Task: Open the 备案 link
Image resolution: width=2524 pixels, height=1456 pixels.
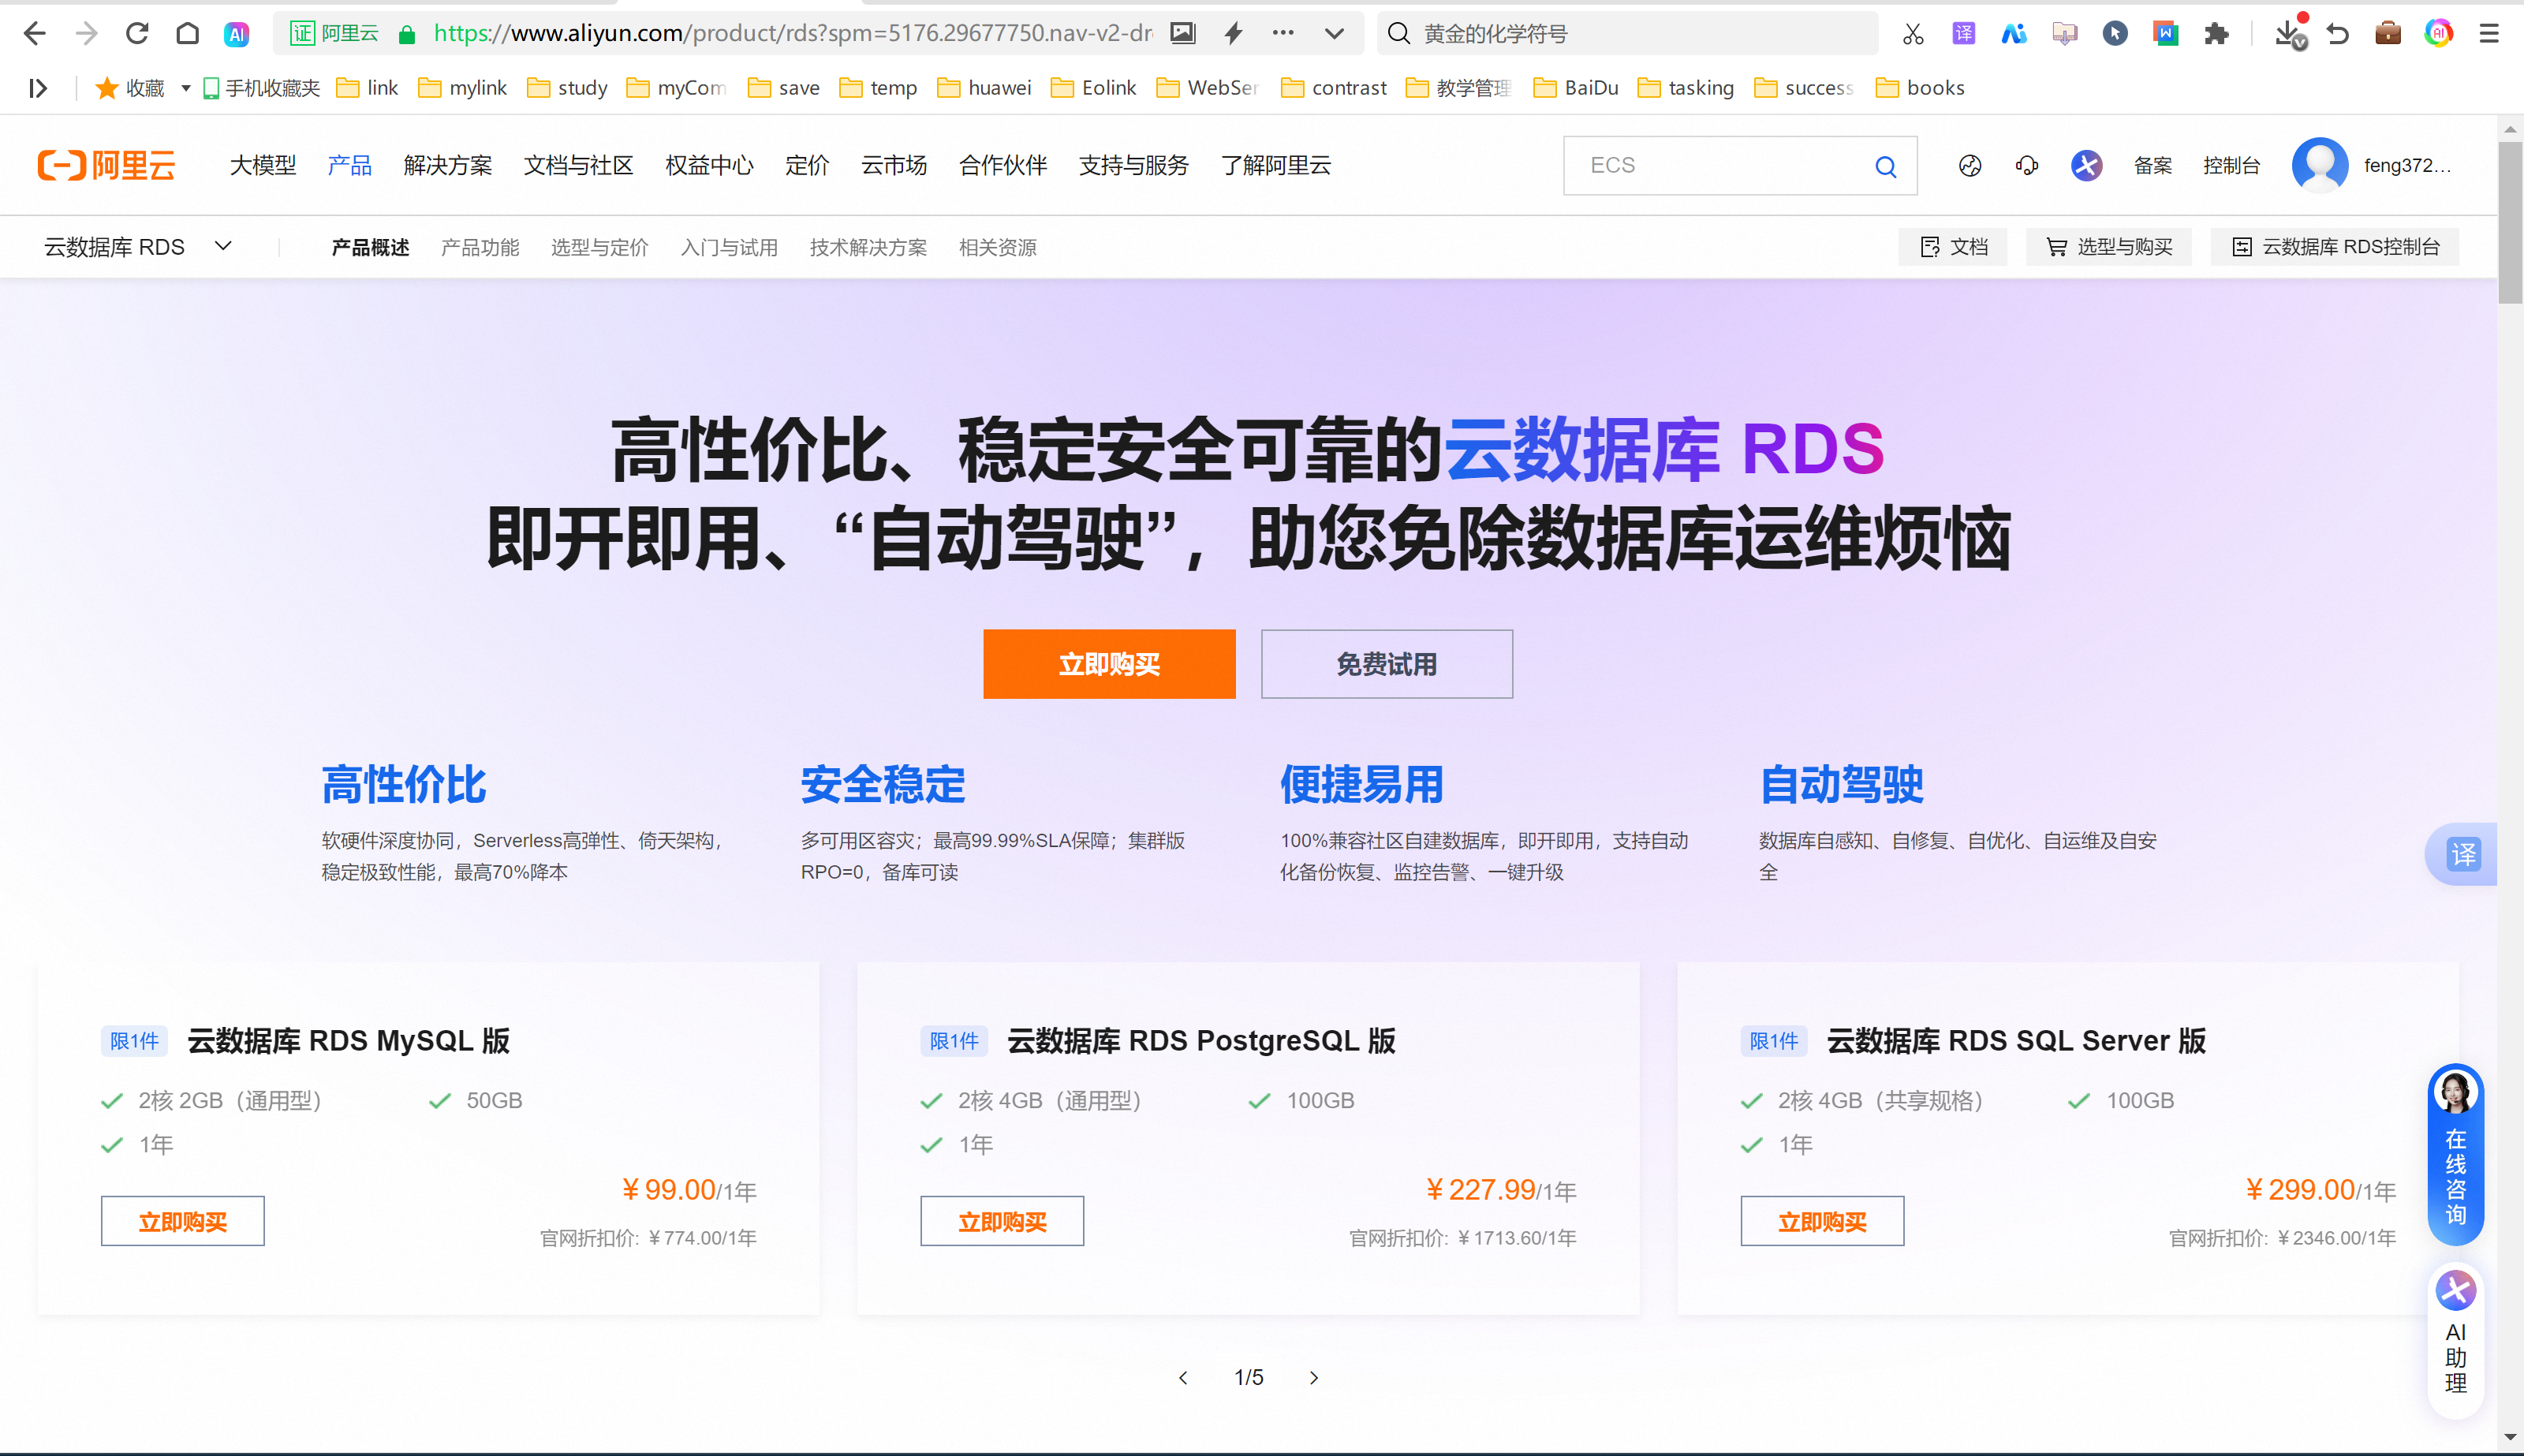Action: (x=2153, y=166)
